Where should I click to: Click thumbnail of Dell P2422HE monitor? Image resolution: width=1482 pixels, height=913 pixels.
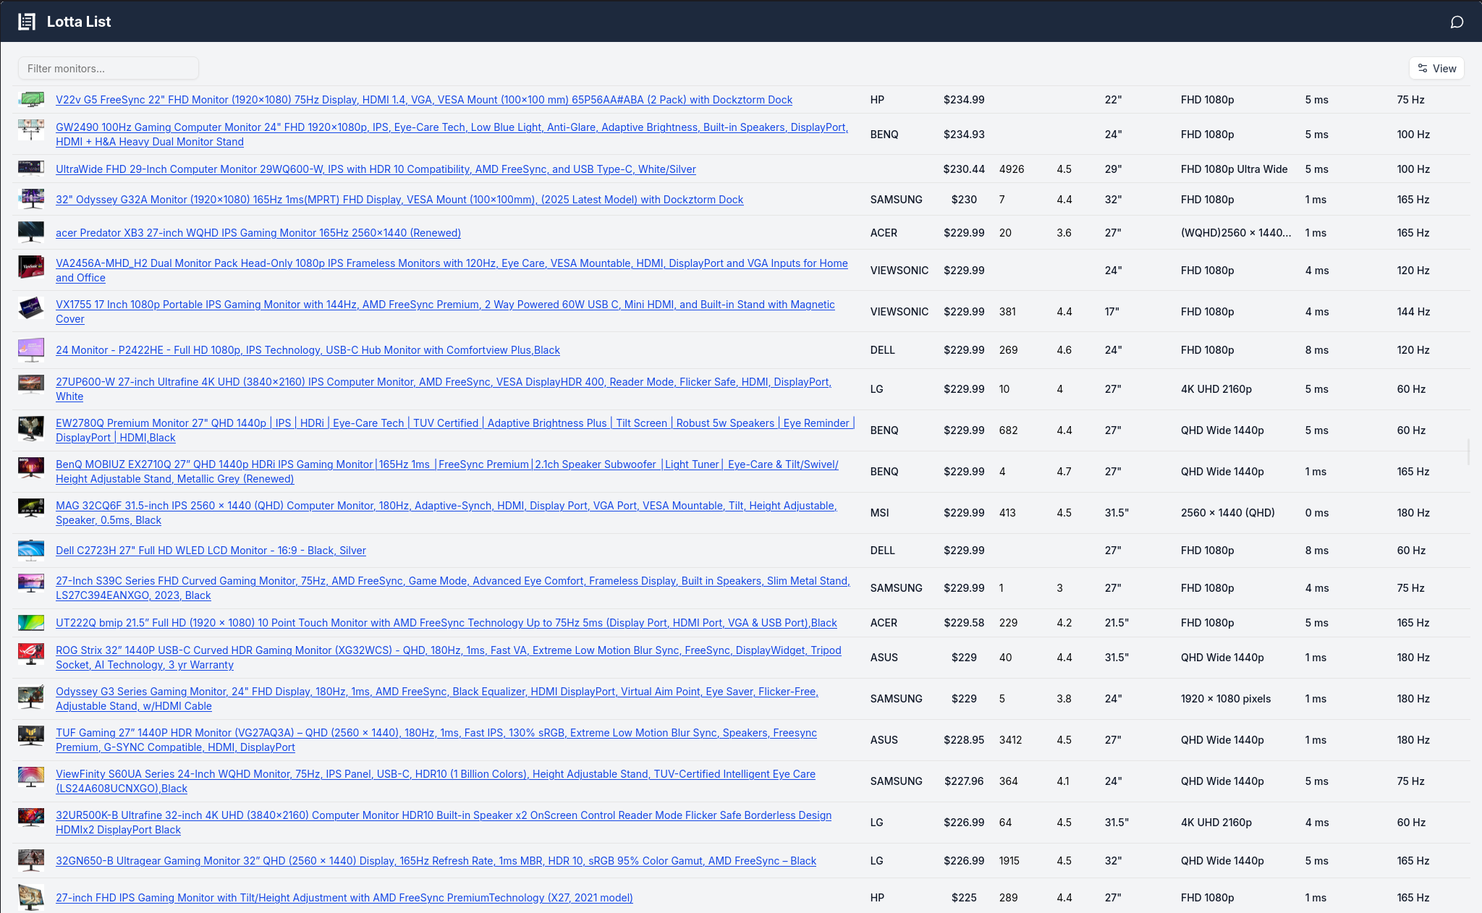31,350
